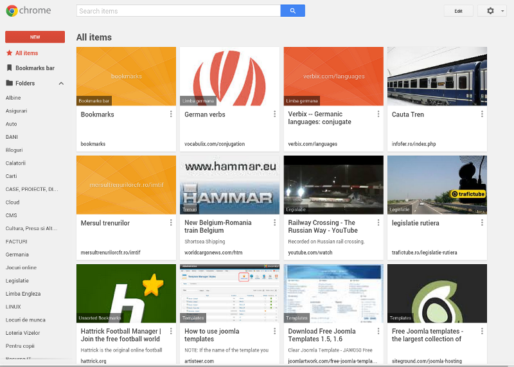Open more options for Hattrick Football Manager card
Image resolution: width=514 pixels, height=367 pixels.
point(171,331)
